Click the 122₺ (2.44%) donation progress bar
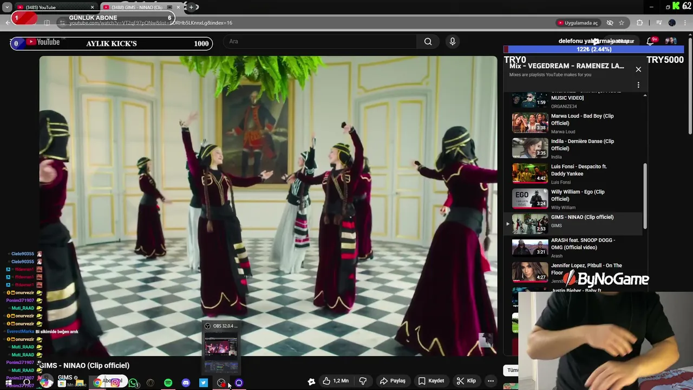This screenshot has height=390, width=693. 594,49
